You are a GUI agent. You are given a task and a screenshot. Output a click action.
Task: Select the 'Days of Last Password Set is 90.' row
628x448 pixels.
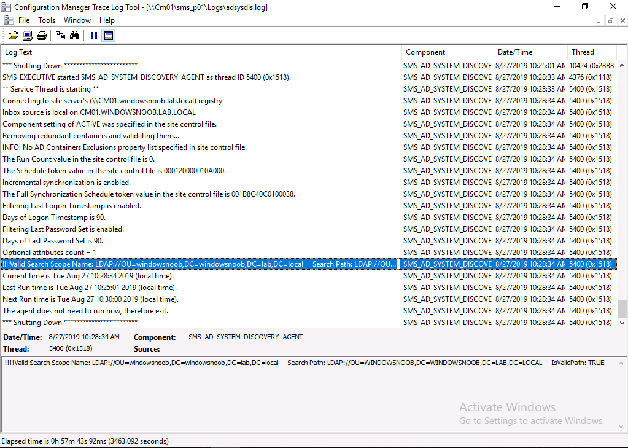(x=309, y=241)
